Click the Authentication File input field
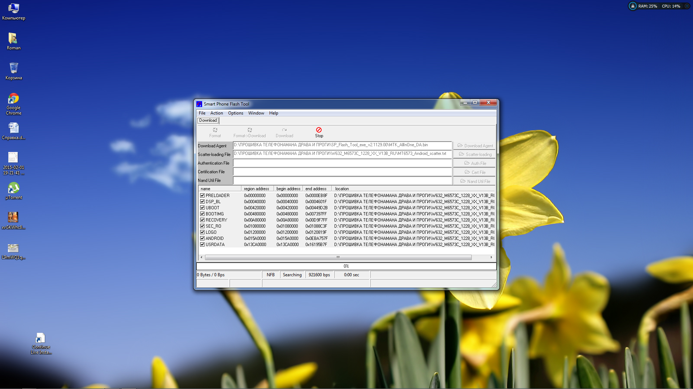This screenshot has width=693, height=389. tap(342, 163)
